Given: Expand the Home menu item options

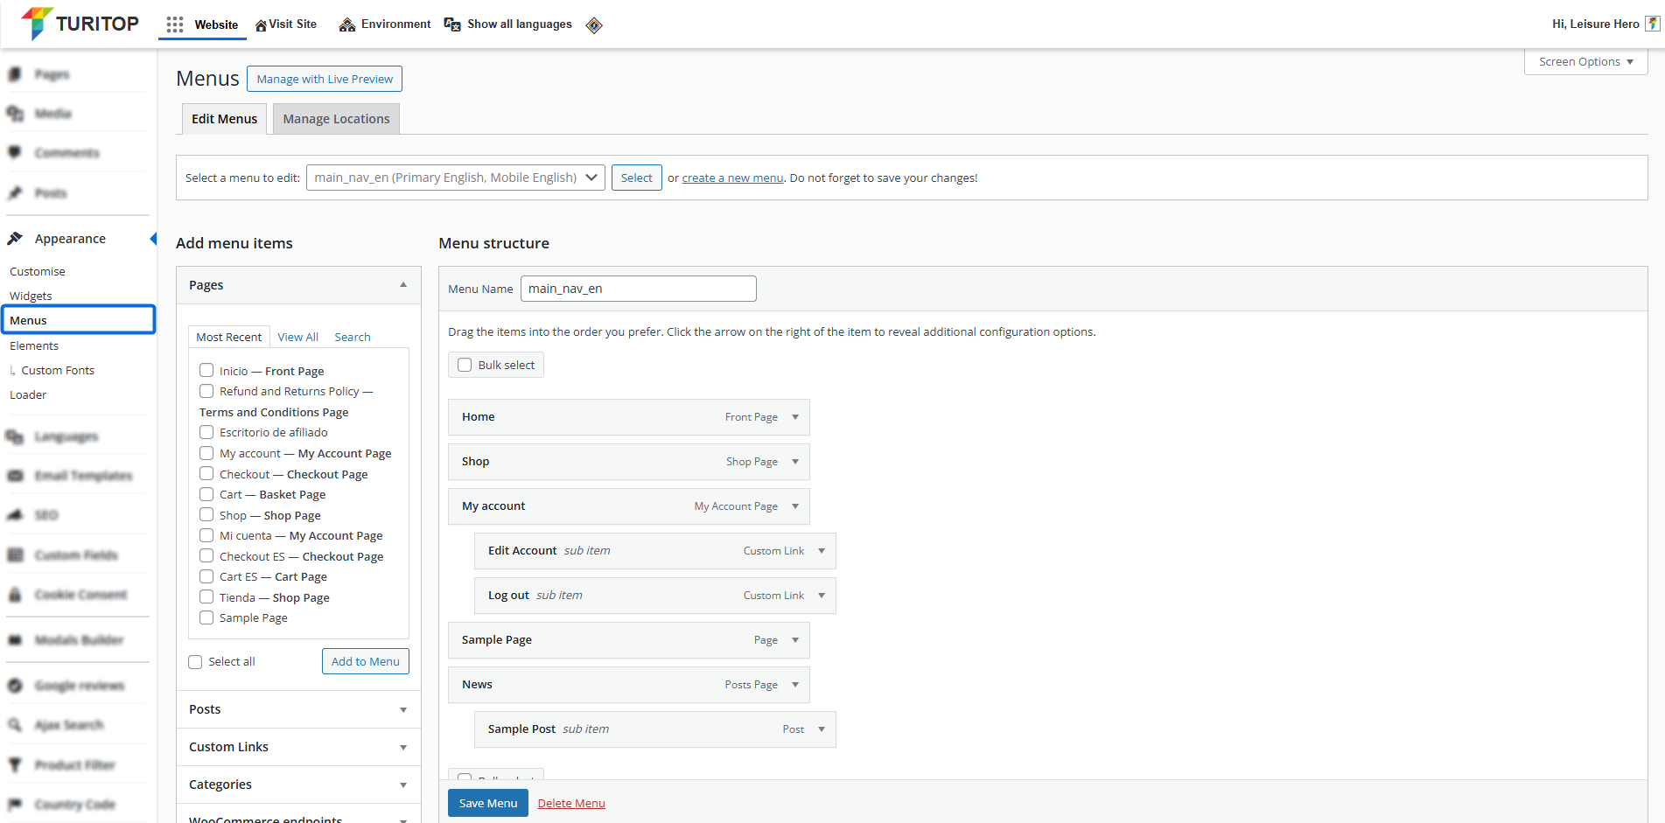Looking at the screenshot, I should click(795, 417).
